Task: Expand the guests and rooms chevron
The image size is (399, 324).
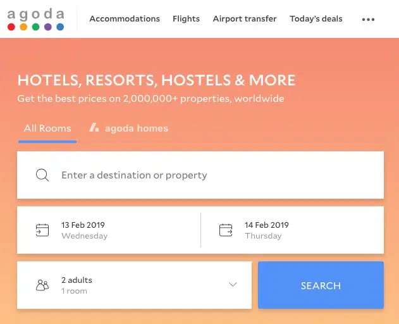Action: pyautogui.click(x=233, y=285)
